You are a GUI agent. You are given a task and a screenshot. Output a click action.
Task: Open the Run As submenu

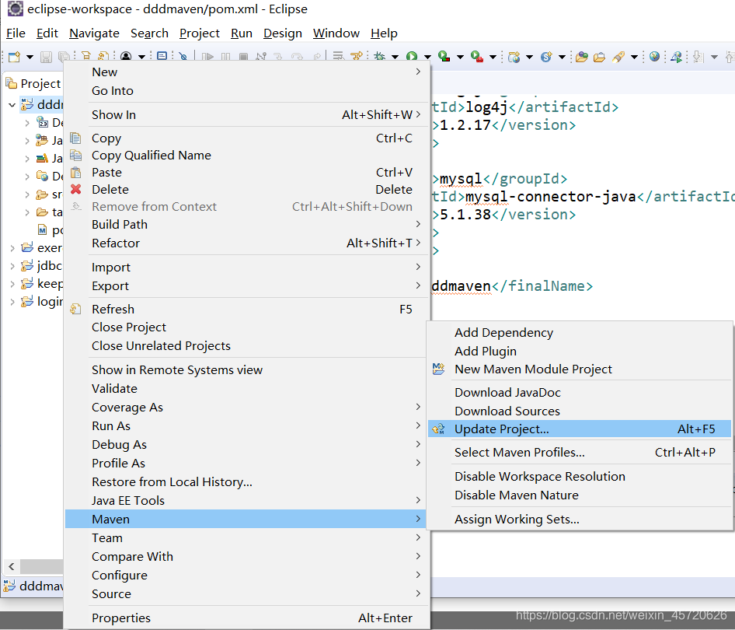click(x=246, y=426)
